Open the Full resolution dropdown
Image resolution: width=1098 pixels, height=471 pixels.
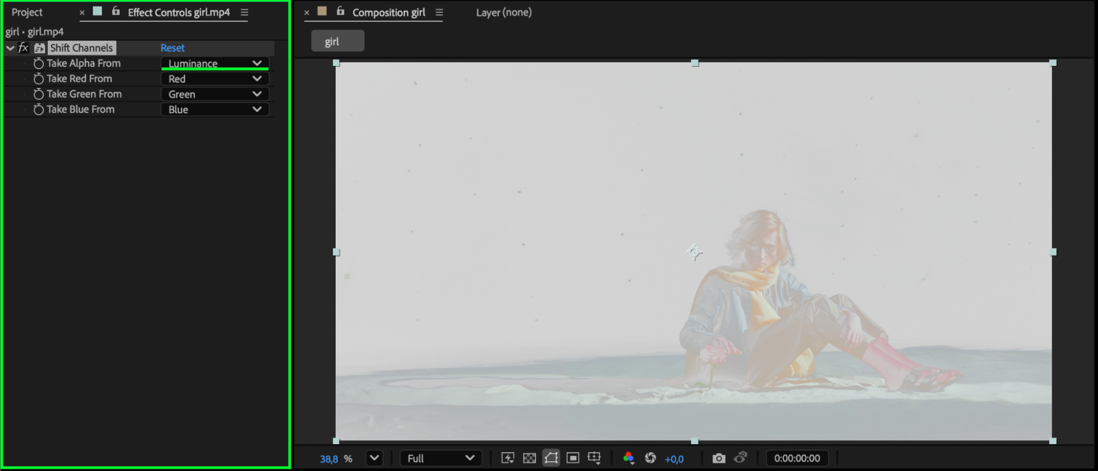click(x=440, y=458)
